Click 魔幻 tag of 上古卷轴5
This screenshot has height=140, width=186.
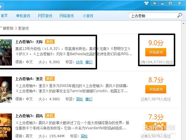pos(89,62)
